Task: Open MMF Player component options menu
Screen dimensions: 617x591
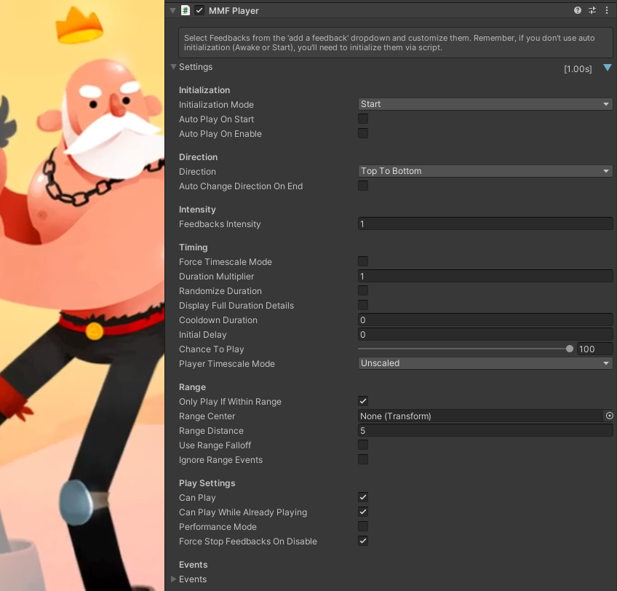Action: 607,11
